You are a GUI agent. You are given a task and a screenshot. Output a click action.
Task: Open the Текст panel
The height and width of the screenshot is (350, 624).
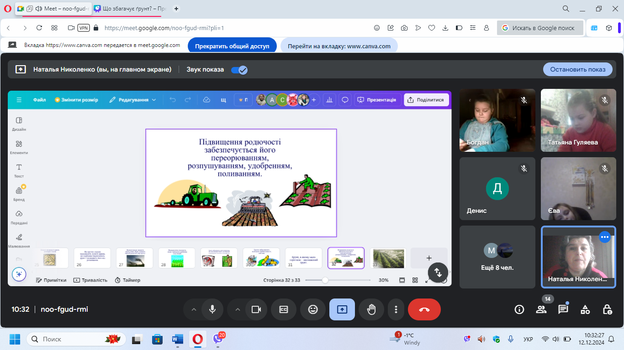[19, 170]
